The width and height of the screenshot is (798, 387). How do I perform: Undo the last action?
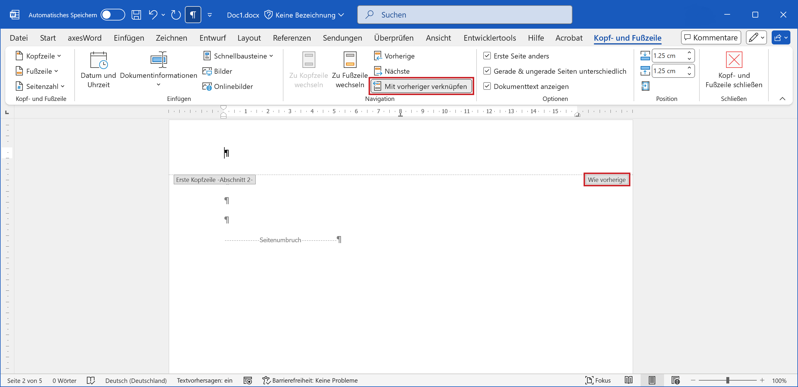point(153,15)
